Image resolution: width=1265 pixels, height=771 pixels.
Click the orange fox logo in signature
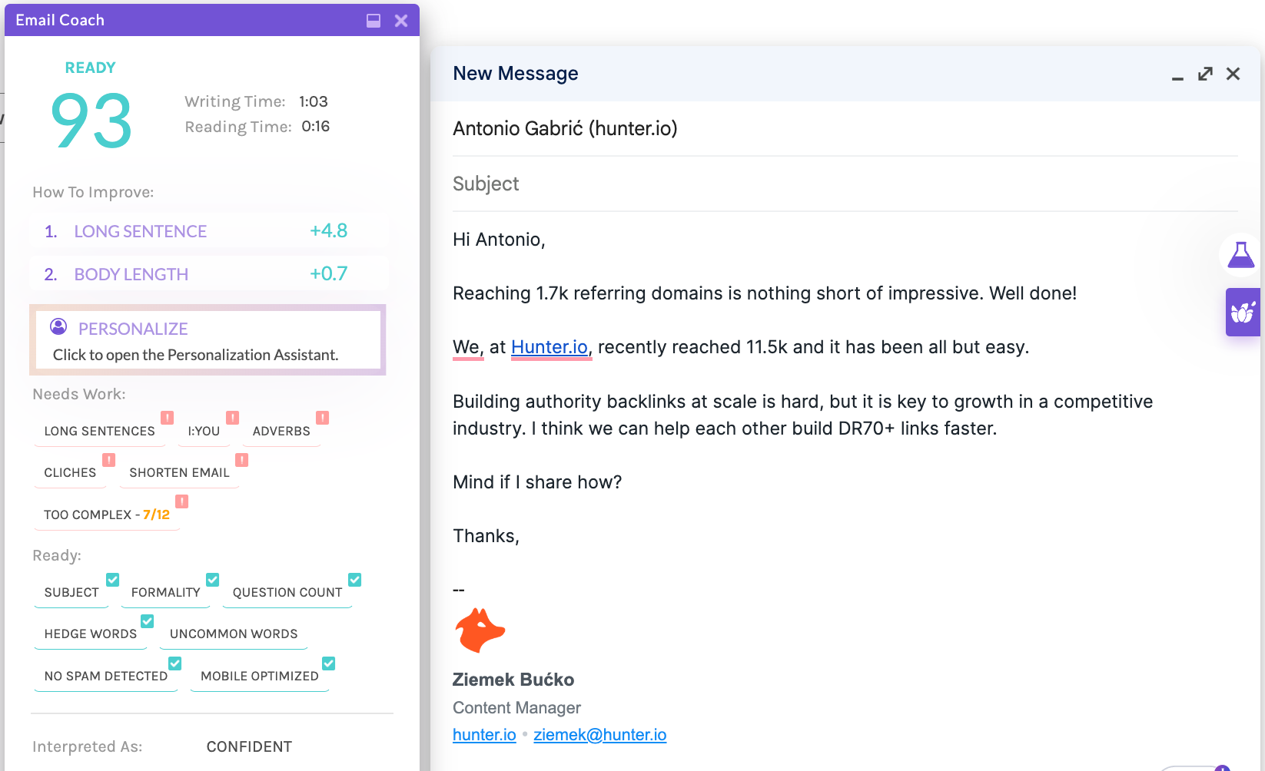click(x=480, y=630)
